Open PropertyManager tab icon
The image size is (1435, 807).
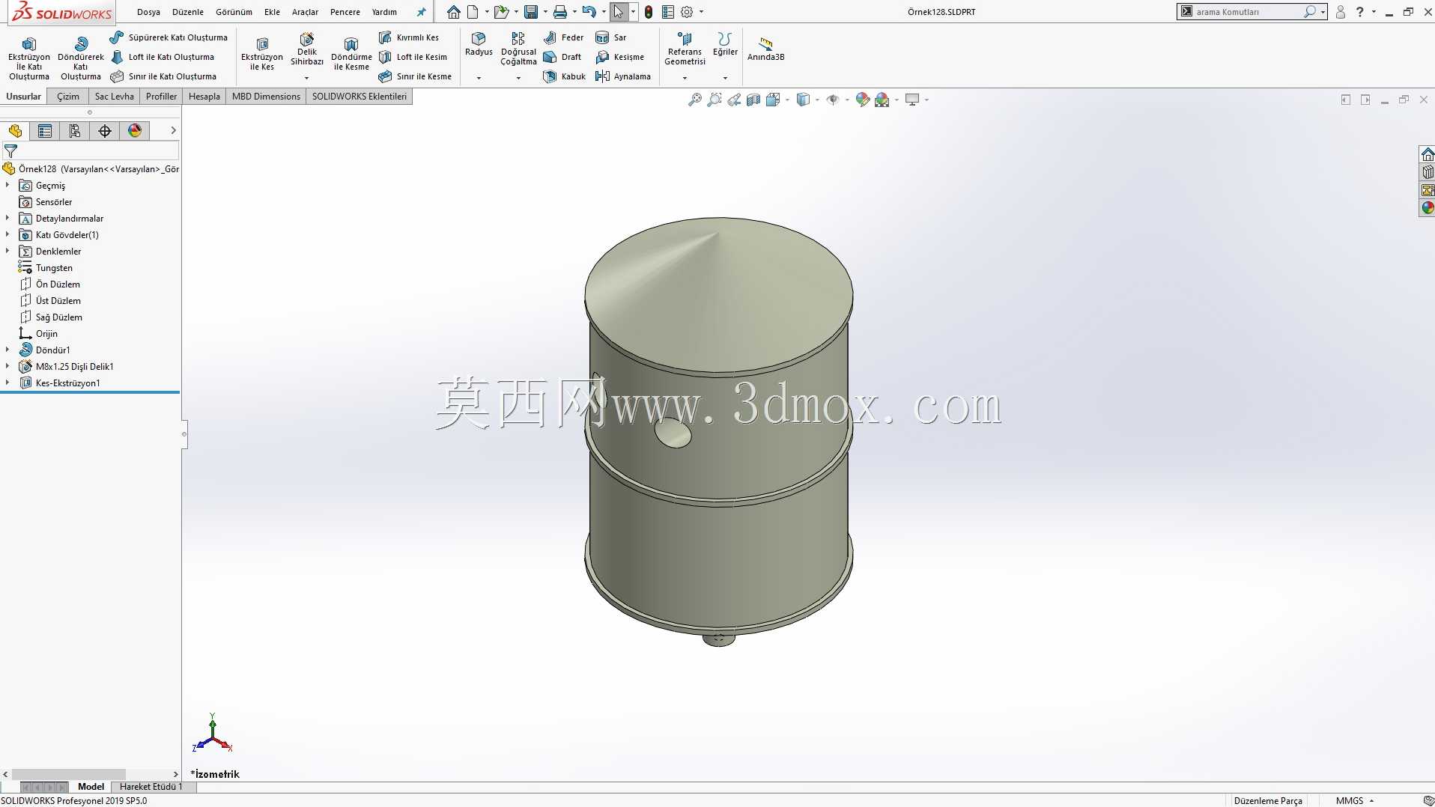[x=45, y=131]
